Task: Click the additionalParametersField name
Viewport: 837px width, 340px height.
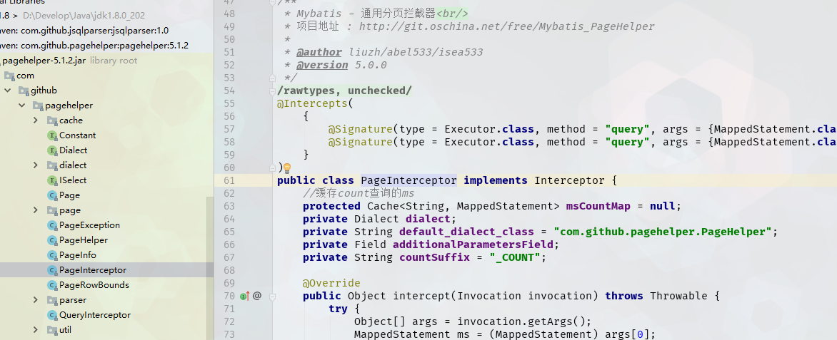Action: click(x=473, y=244)
